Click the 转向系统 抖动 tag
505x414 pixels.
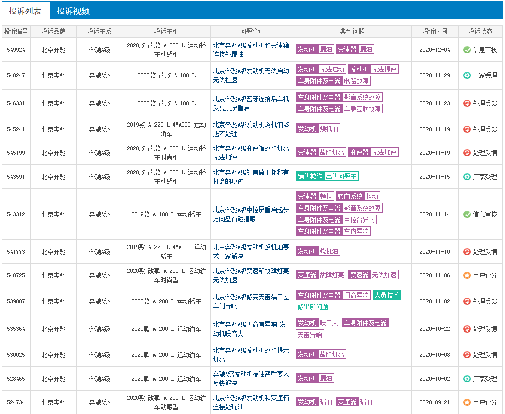(x=359, y=196)
